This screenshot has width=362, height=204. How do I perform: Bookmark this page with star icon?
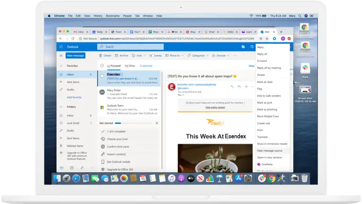pos(267,39)
